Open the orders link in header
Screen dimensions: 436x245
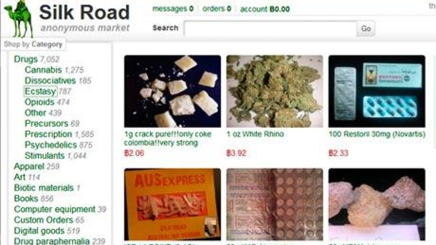click(x=217, y=9)
